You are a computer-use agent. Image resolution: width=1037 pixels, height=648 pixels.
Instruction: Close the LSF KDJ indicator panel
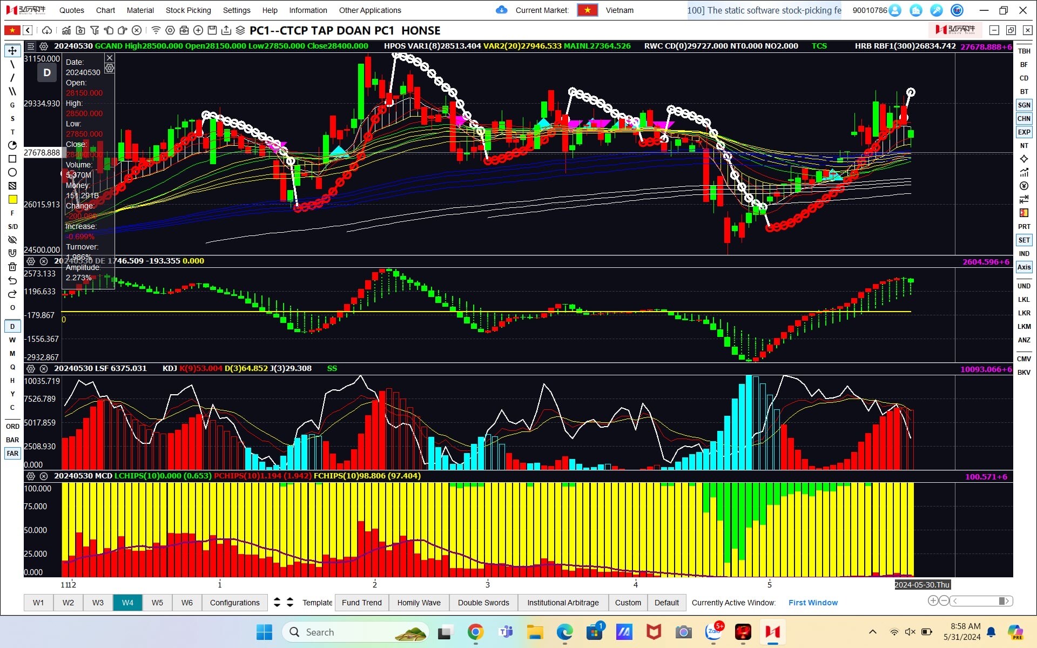tap(44, 369)
